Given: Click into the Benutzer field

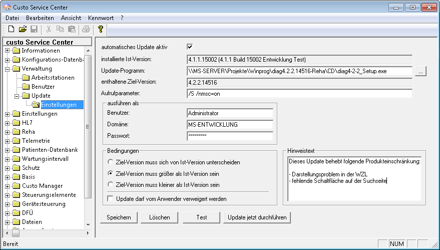Looking at the screenshot, I should pyautogui.click(x=230, y=113).
